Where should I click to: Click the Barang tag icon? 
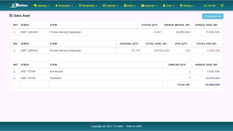(35, 6)
